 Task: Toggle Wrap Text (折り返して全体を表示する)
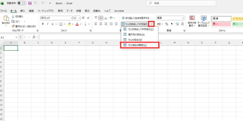(135, 18)
